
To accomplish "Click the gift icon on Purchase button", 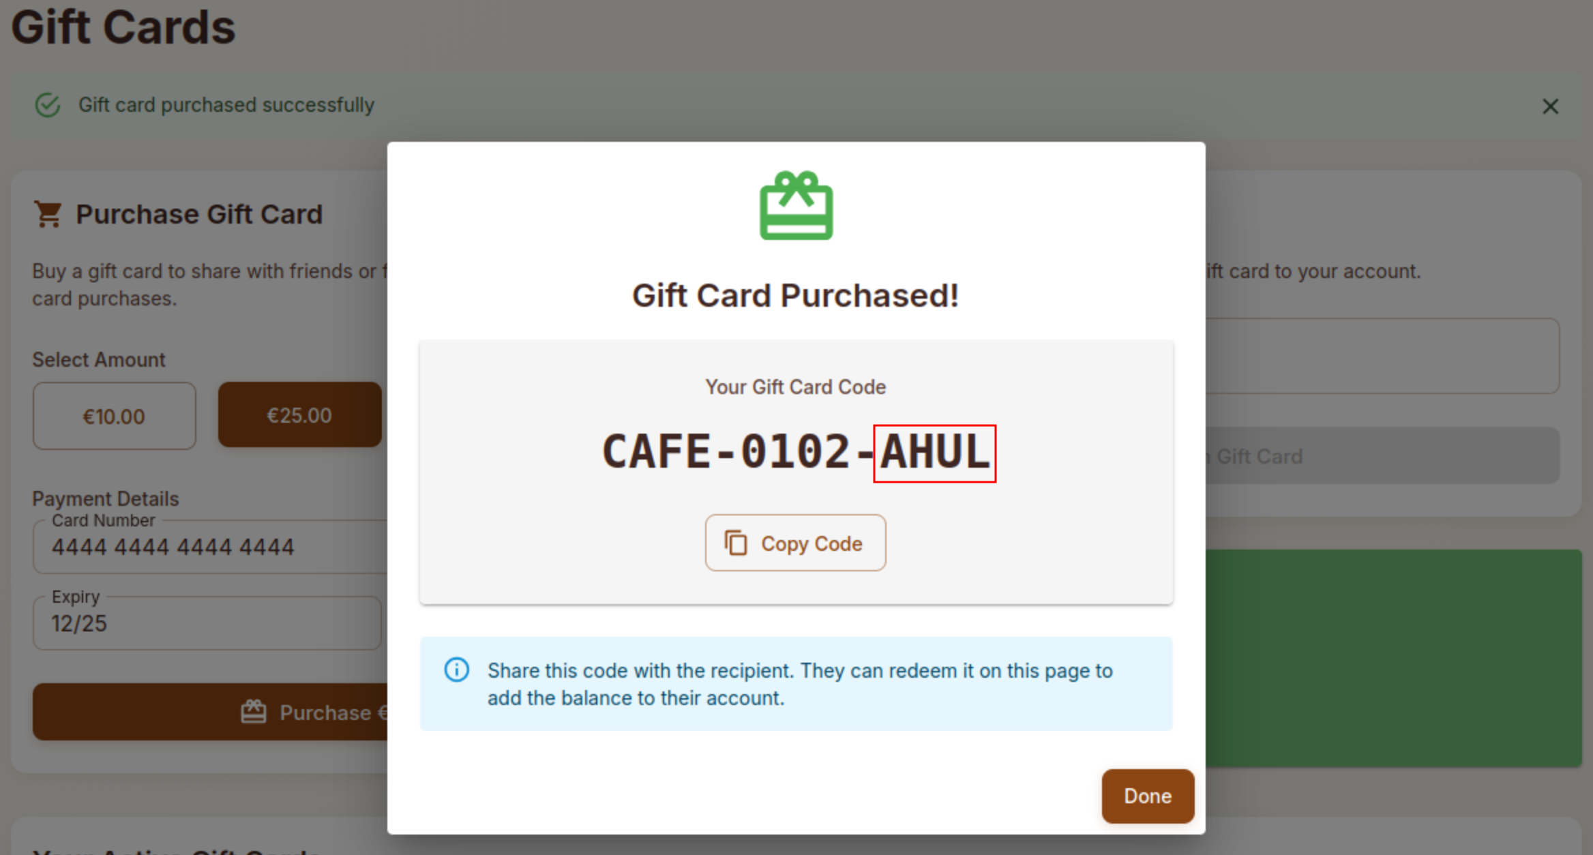I will click(x=253, y=712).
